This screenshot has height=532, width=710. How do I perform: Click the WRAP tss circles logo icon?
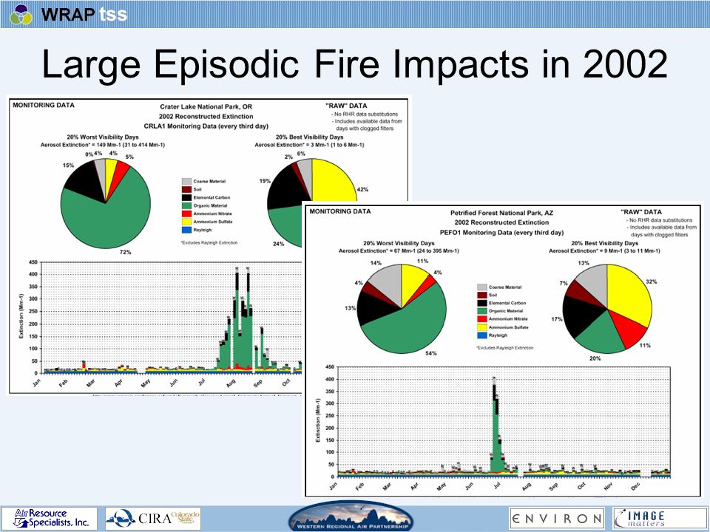pos(21,14)
